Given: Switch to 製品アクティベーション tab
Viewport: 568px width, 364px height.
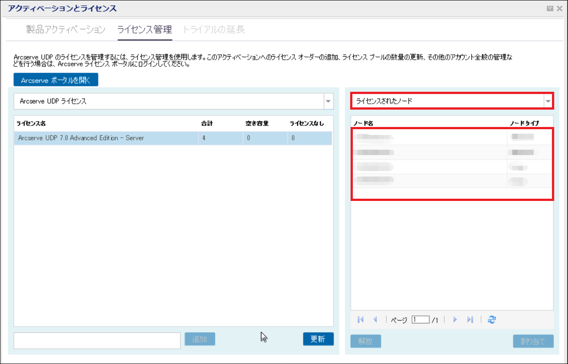Looking at the screenshot, I should 65,30.
